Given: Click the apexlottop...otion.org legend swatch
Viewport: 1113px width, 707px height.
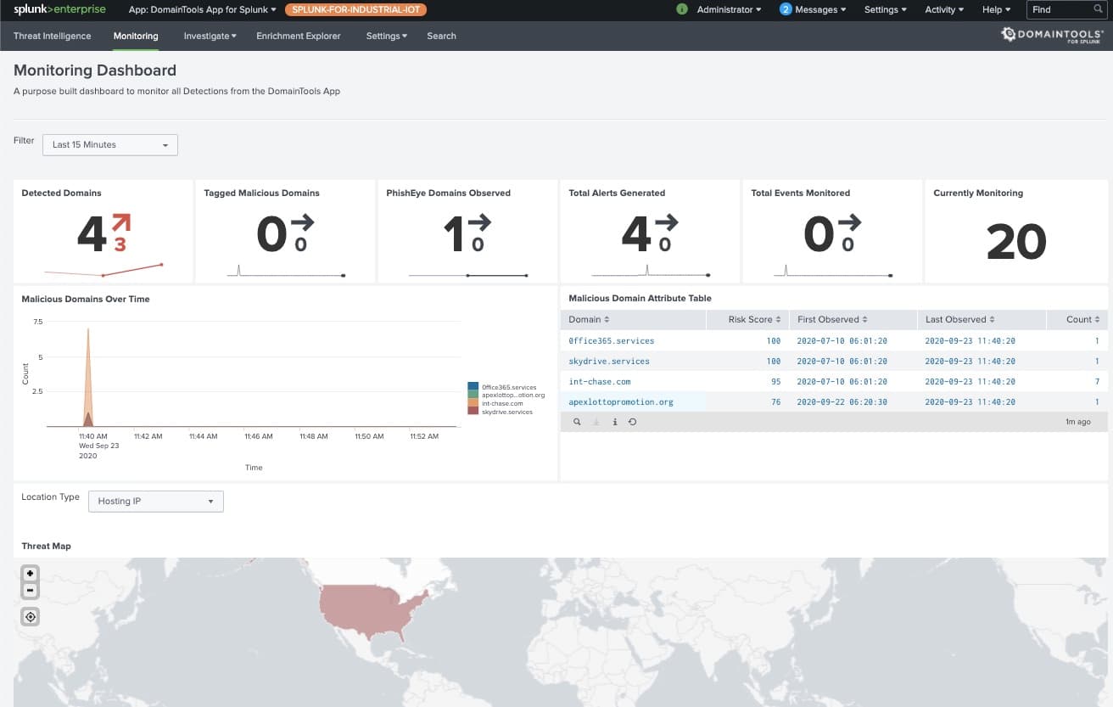Looking at the screenshot, I should [x=473, y=395].
